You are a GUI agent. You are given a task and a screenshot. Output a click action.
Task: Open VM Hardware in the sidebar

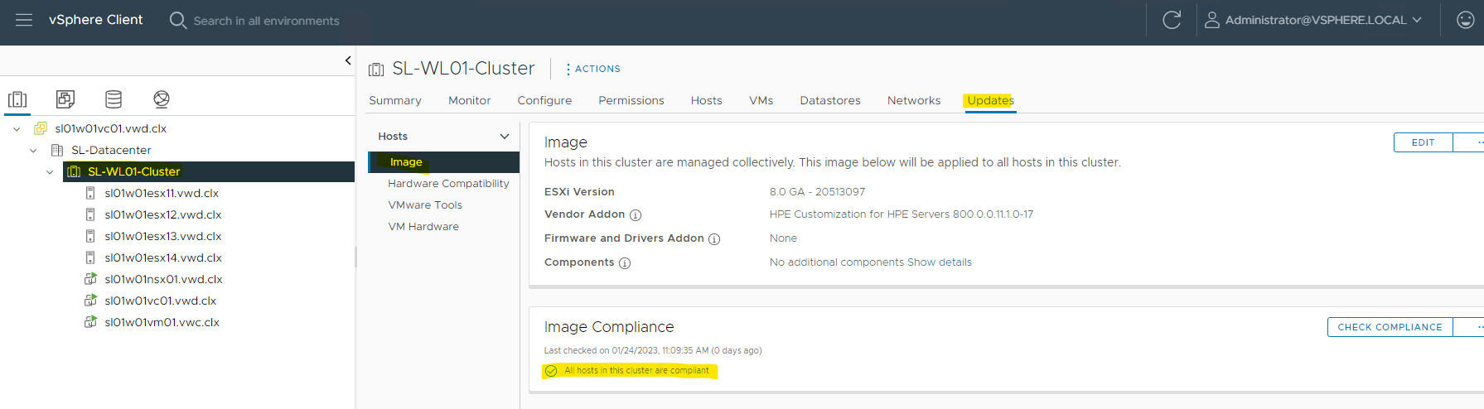423,227
